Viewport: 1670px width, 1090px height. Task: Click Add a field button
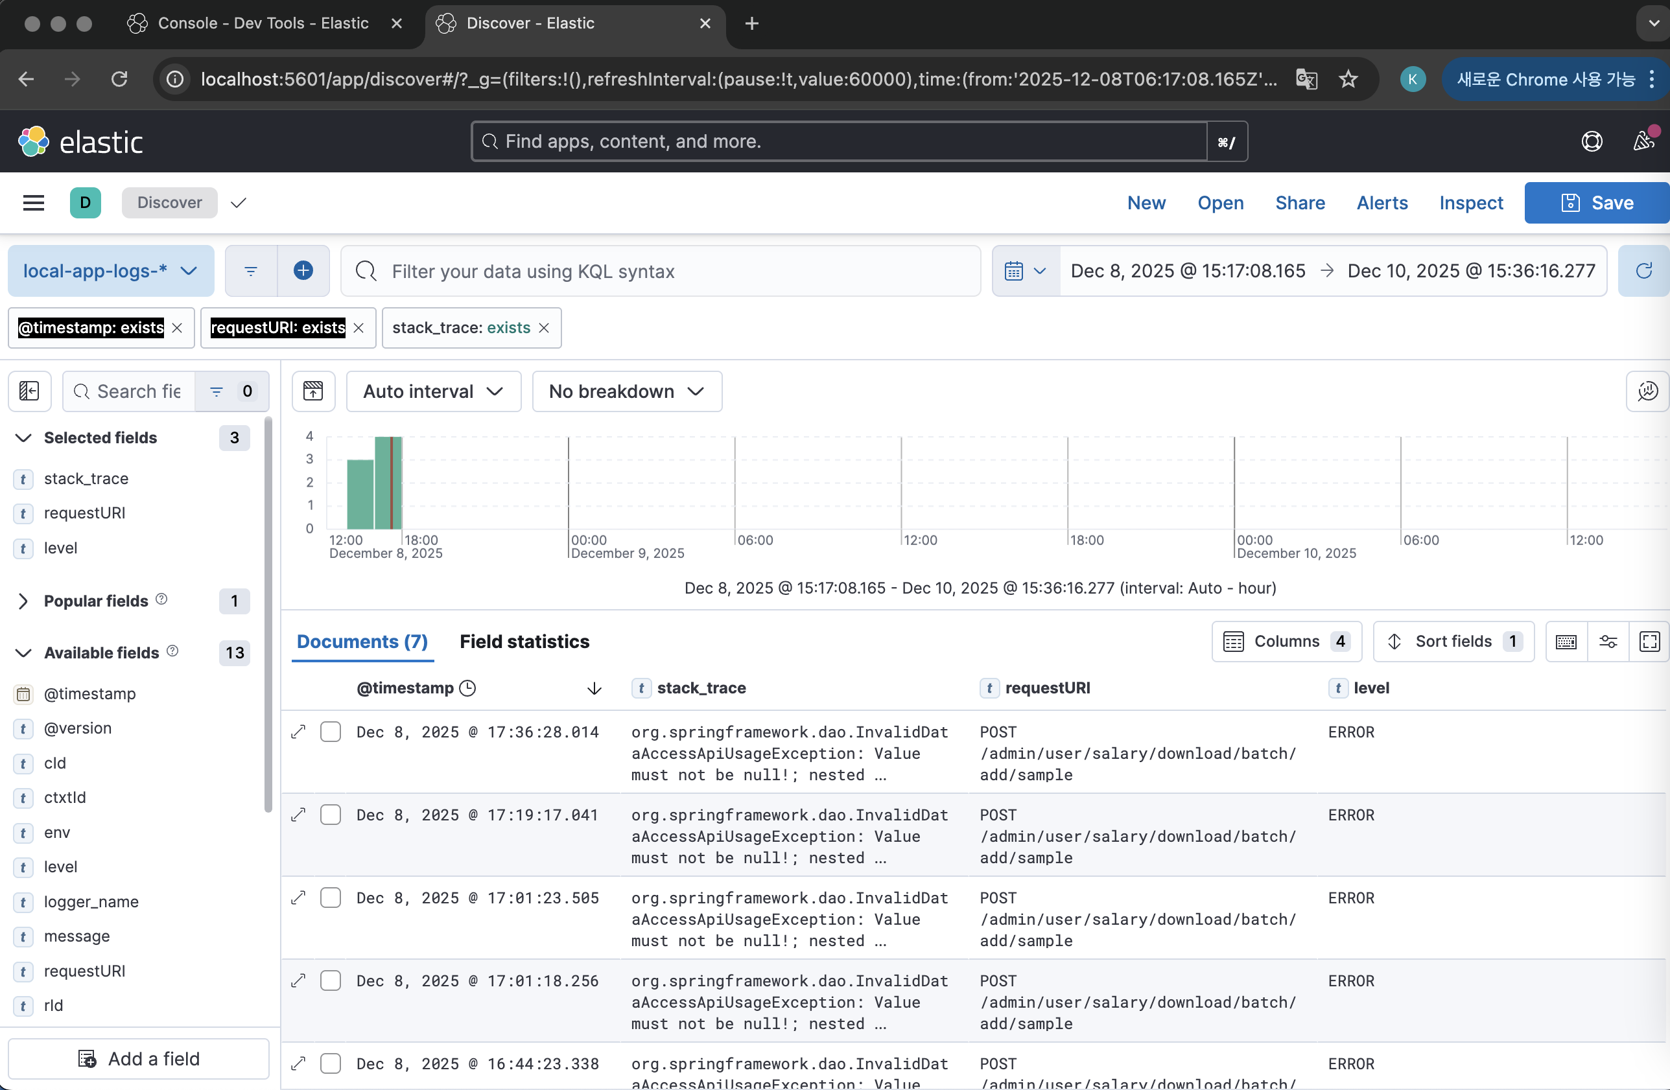tap(139, 1058)
